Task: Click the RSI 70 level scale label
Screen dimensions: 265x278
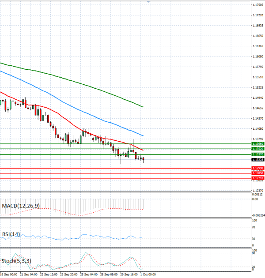Action: 254,227
